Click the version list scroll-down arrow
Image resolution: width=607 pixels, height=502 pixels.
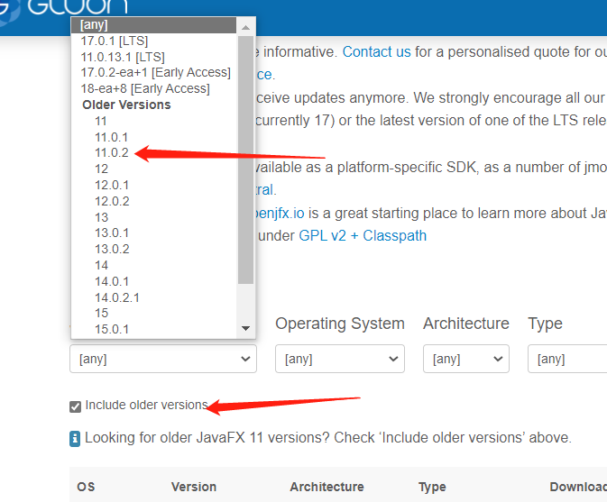tap(245, 328)
